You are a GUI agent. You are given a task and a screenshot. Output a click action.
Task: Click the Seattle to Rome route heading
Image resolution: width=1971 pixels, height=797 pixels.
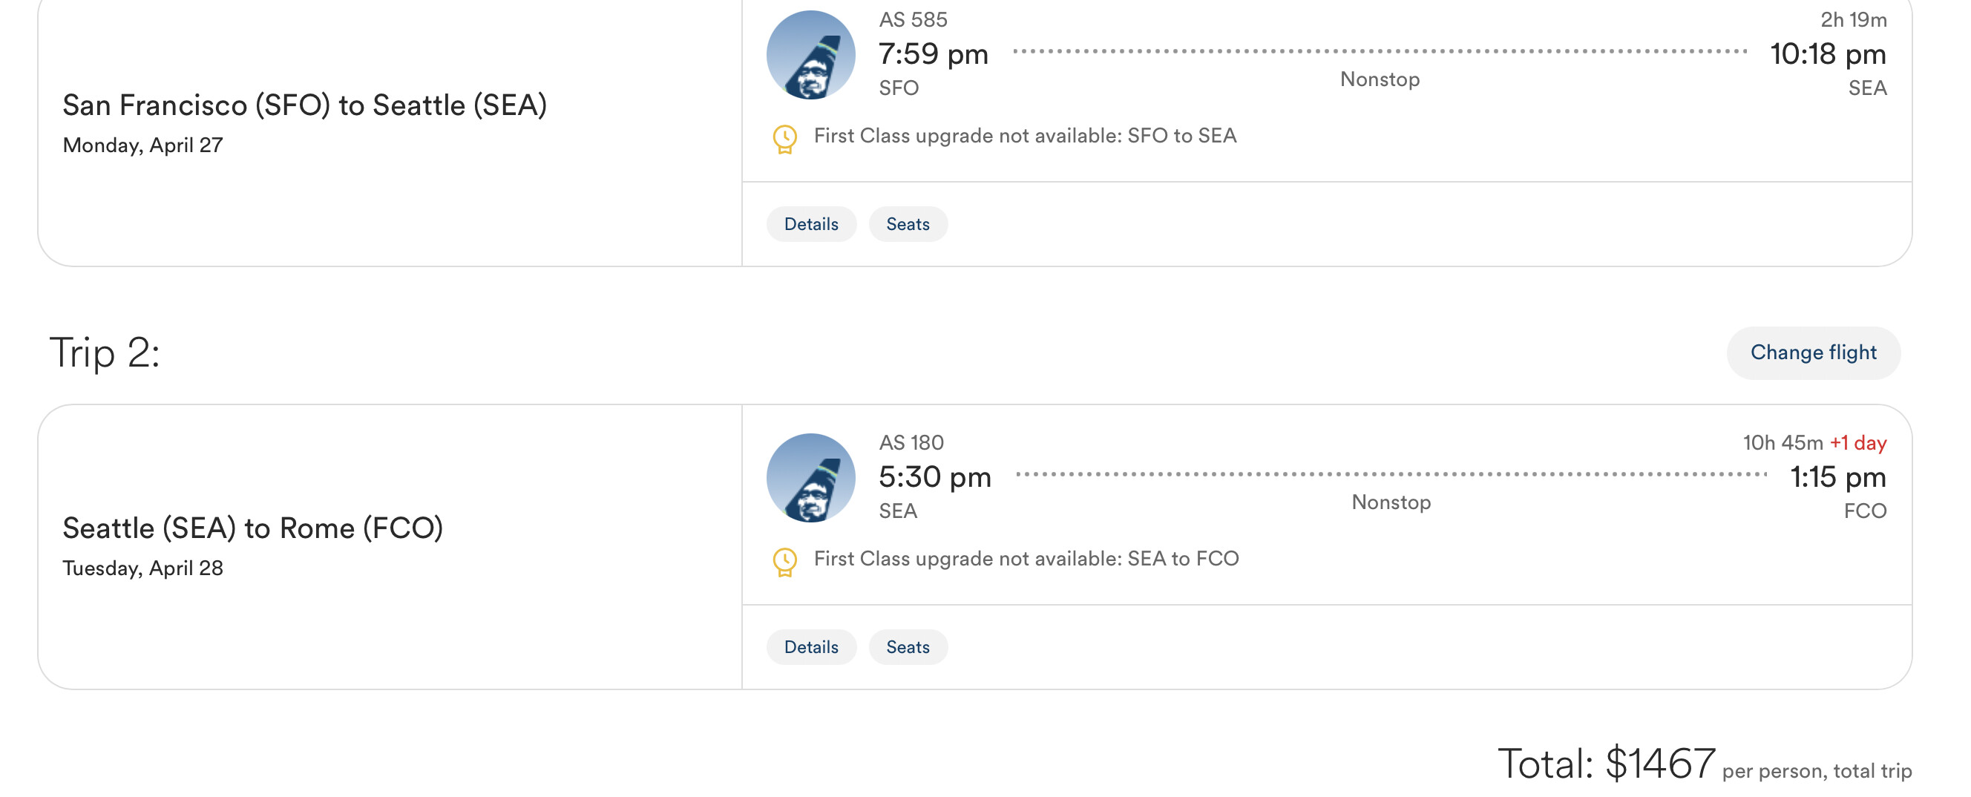point(252,528)
